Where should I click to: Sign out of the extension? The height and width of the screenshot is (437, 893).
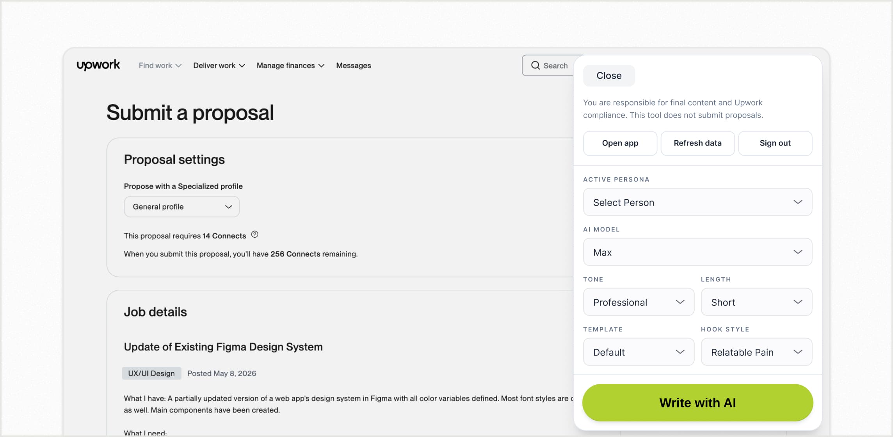(x=775, y=143)
